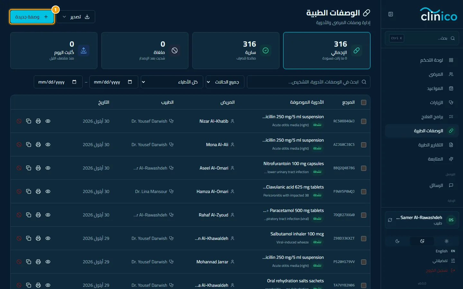Print the Rahaf Al-Zyoud prescription
463x289 pixels.
click(38, 215)
